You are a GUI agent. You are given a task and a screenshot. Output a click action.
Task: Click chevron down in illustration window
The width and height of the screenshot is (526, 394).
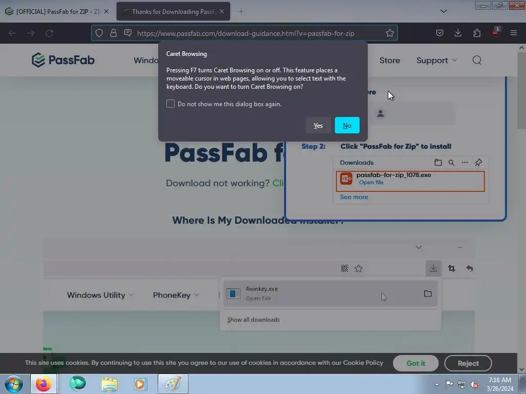pos(419,247)
